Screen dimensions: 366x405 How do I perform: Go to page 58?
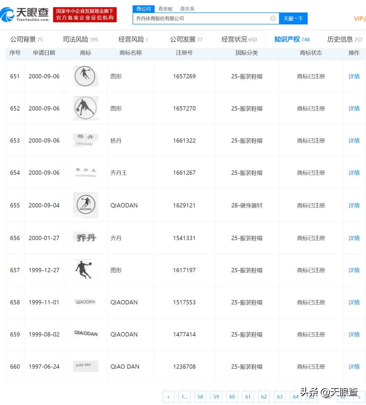click(200, 397)
